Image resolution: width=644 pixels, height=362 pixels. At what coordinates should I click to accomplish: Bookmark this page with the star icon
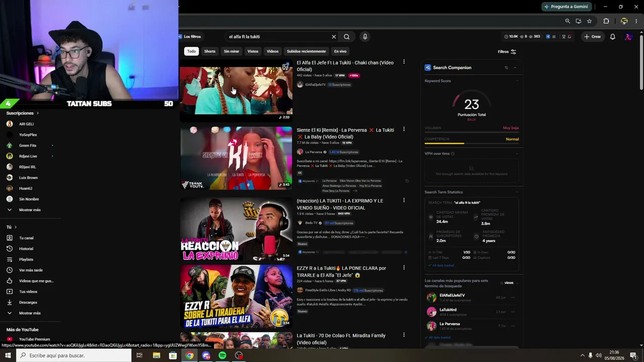[589, 21]
